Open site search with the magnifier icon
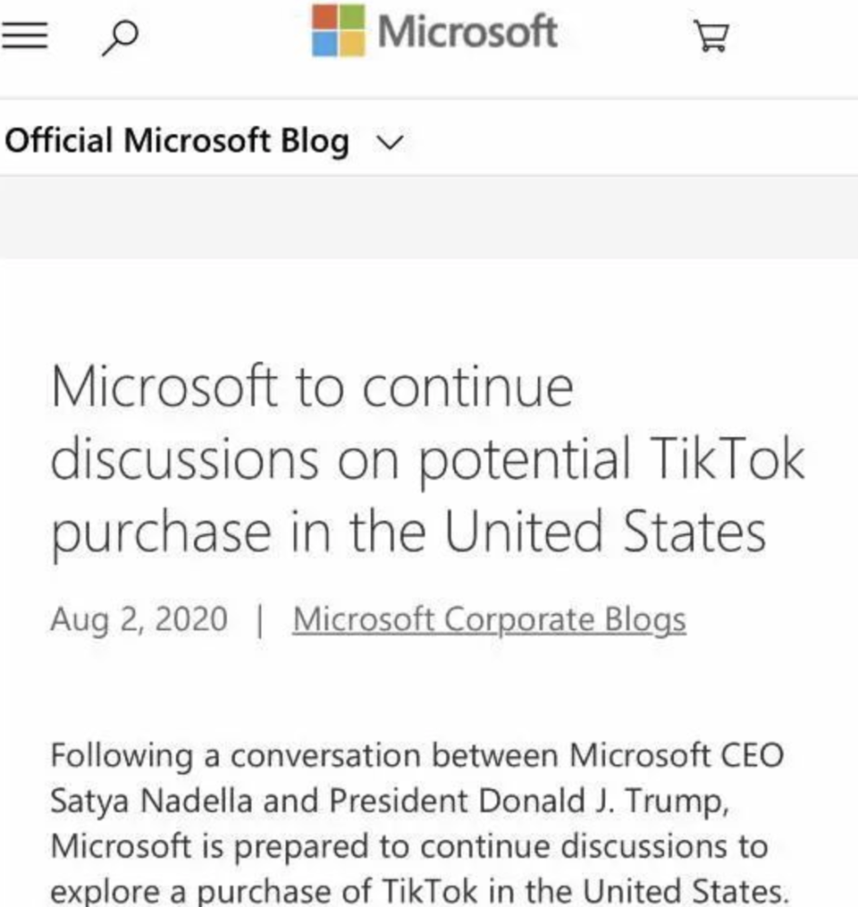The width and height of the screenshot is (858, 907). click(120, 38)
